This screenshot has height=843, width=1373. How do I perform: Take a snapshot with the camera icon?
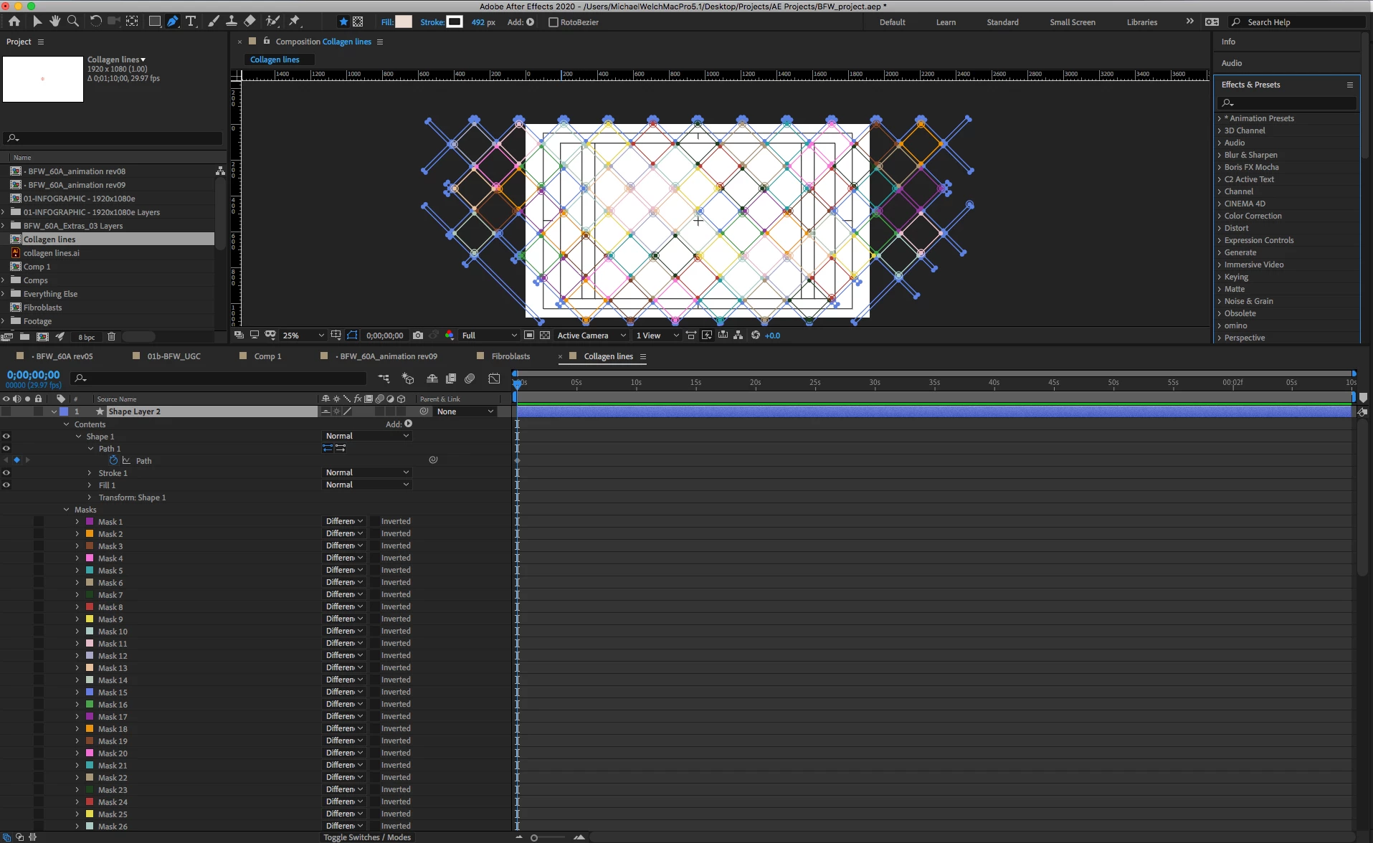[x=418, y=335]
